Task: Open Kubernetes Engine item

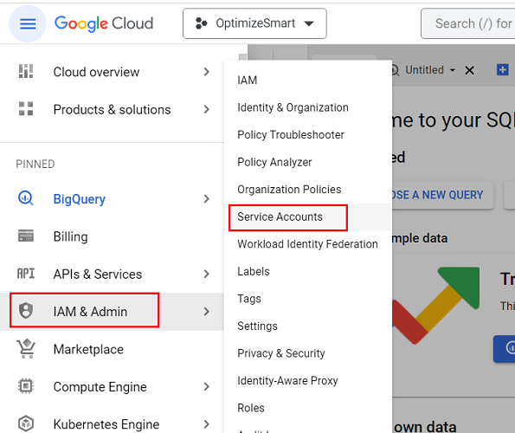Action: click(x=112, y=423)
